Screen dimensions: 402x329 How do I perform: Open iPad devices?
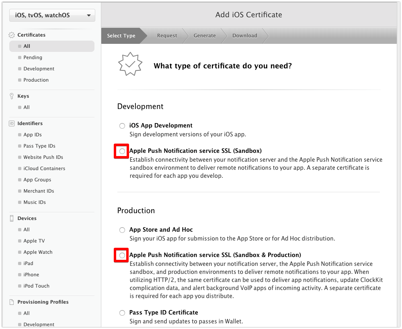28,263
